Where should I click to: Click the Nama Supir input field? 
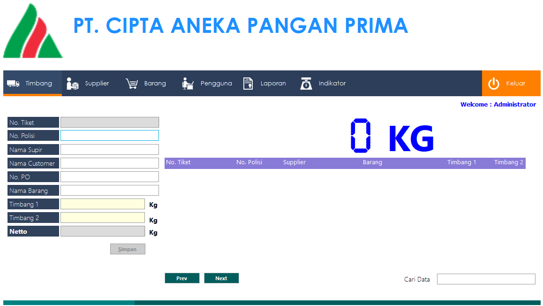pyautogui.click(x=110, y=149)
